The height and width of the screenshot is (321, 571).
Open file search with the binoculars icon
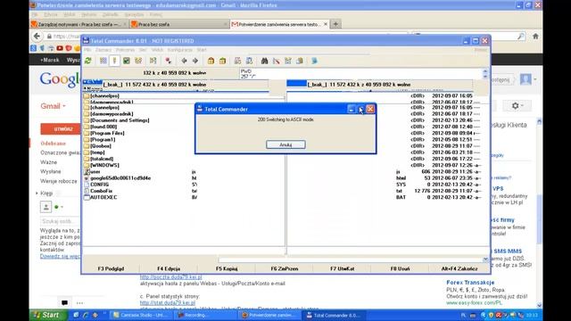pos(265,61)
